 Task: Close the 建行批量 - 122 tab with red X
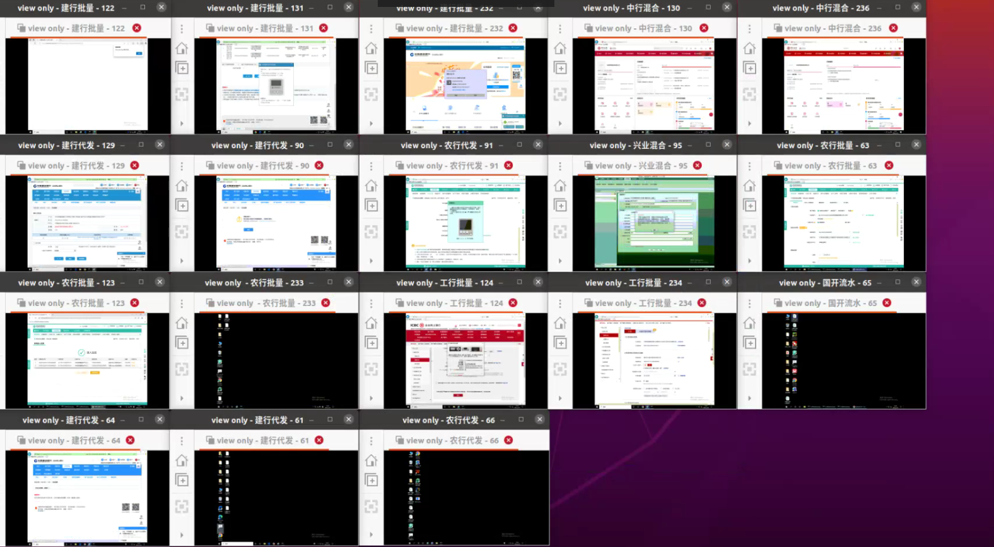(x=137, y=28)
